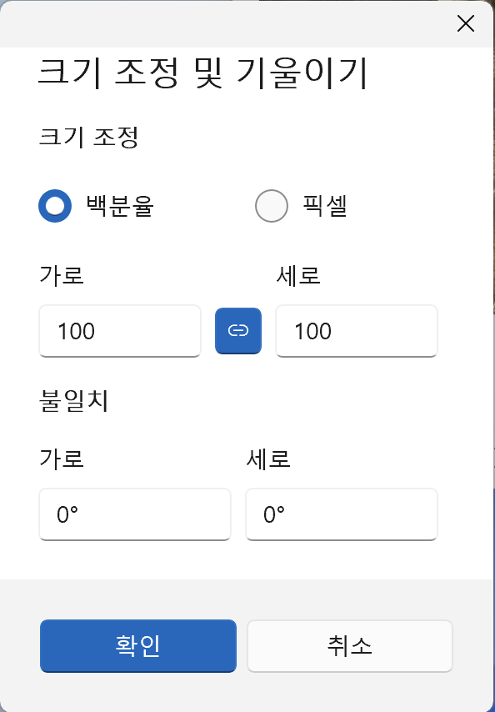Focus the resize 가로 field showing 100
The width and height of the screenshot is (495, 712).
(x=120, y=331)
